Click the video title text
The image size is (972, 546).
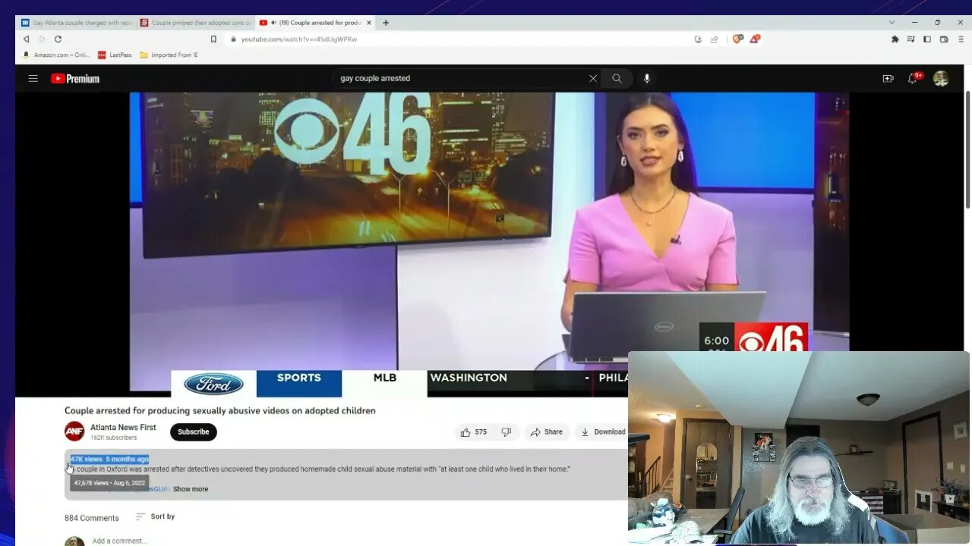click(220, 410)
